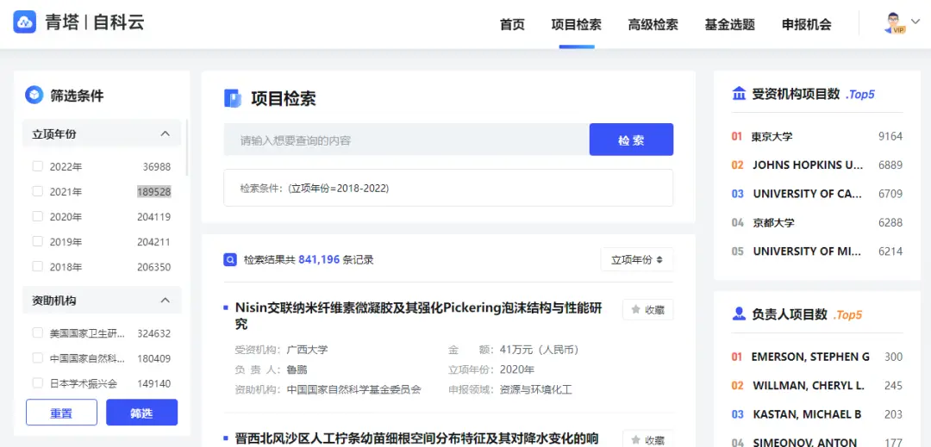931x447 pixels.
Task: Click the result count 841,196
Action: (319, 259)
